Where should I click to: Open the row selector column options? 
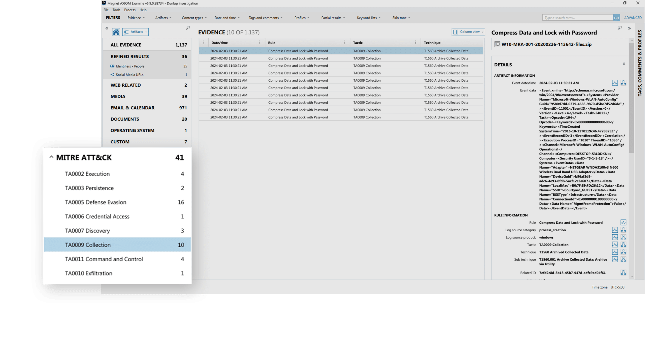coord(203,43)
